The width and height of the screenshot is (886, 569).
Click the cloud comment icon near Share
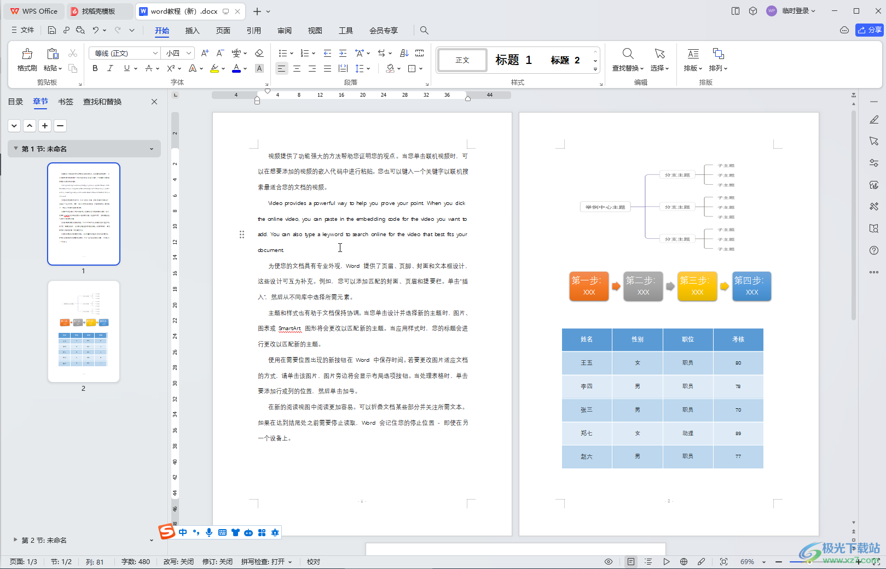click(844, 30)
